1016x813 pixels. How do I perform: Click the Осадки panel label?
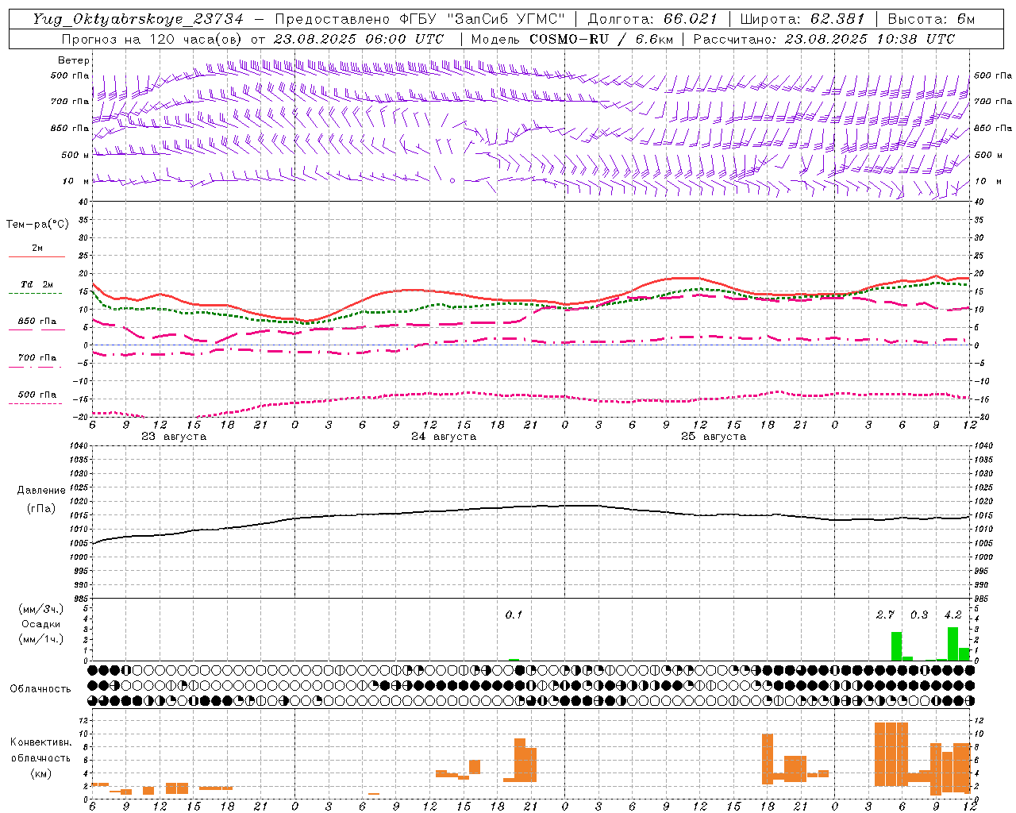[x=41, y=624]
